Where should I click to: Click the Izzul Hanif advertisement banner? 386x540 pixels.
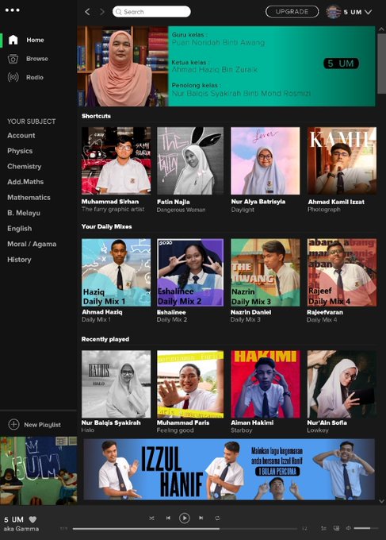click(x=229, y=469)
